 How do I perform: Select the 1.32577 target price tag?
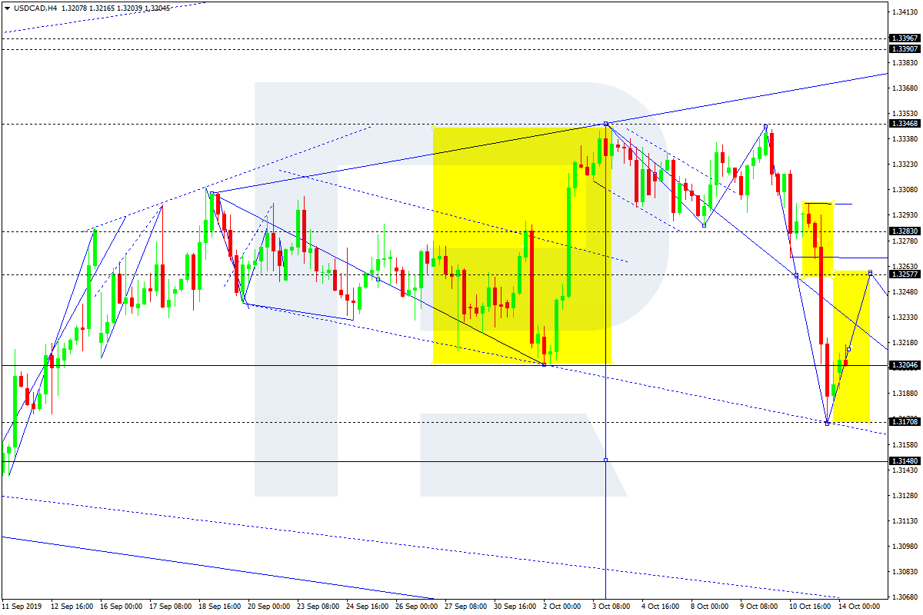tap(905, 273)
